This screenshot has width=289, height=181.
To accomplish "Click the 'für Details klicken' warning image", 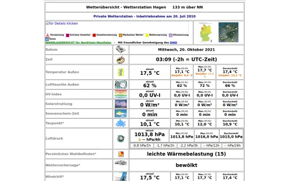I will coord(117,27).
